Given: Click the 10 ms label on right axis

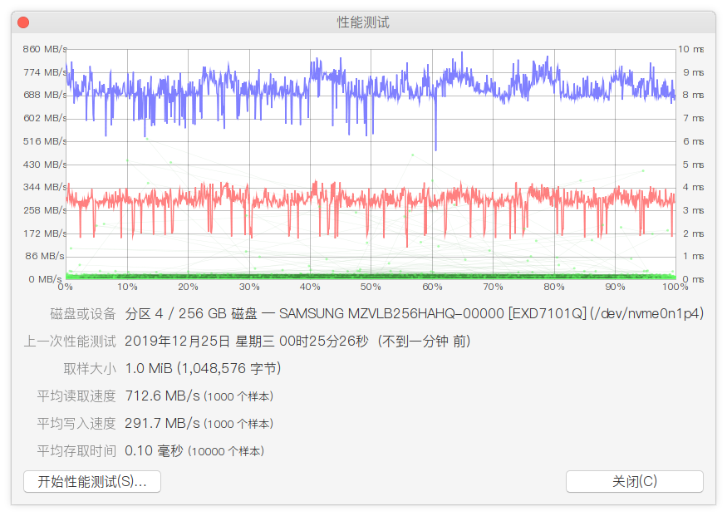Looking at the screenshot, I should [x=693, y=49].
